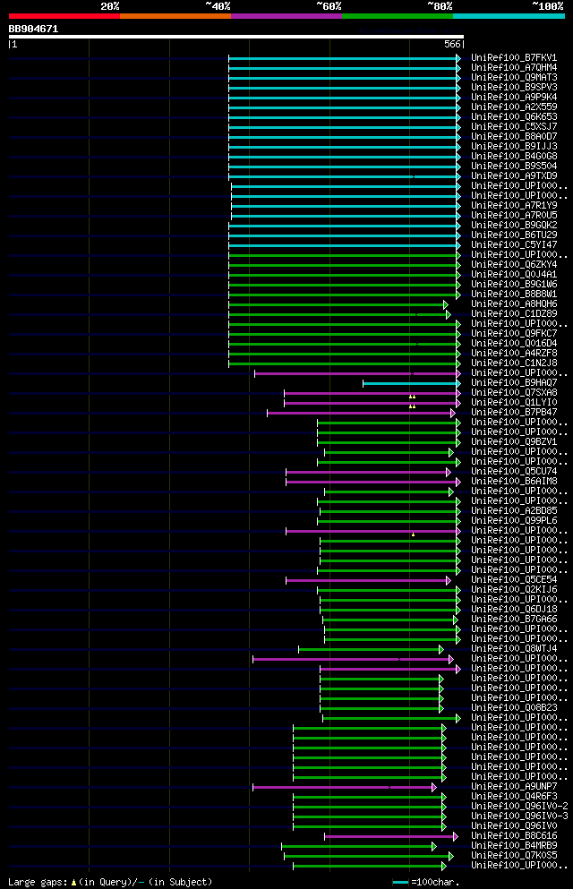Click UniRef100_B8B8W1 hit label
The image size is (573, 889).
(514, 294)
